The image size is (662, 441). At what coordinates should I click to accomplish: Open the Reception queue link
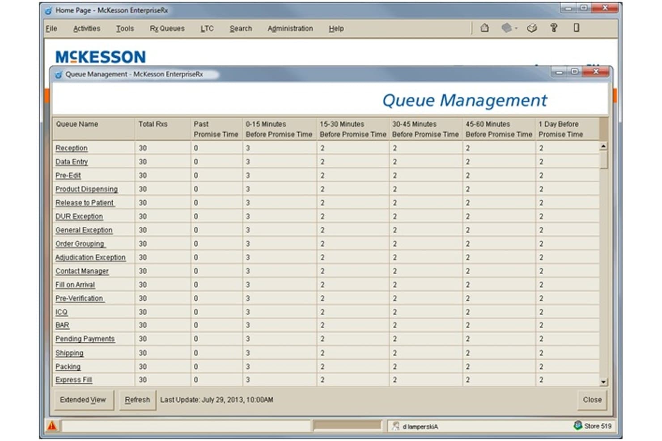point(72,148)
